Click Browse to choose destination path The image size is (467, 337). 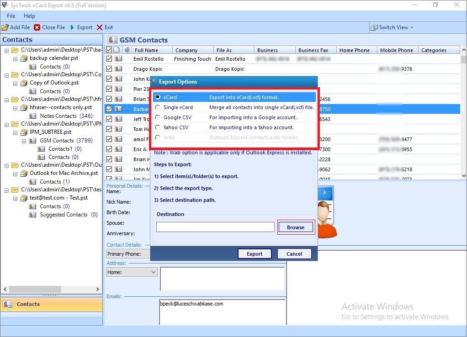tap(296, 227)
